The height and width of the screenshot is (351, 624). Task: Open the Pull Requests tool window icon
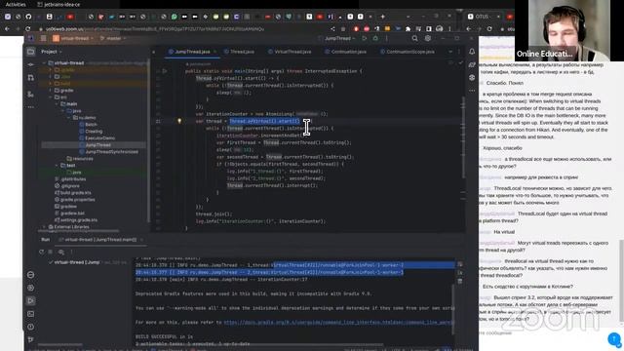click(30, 78)
